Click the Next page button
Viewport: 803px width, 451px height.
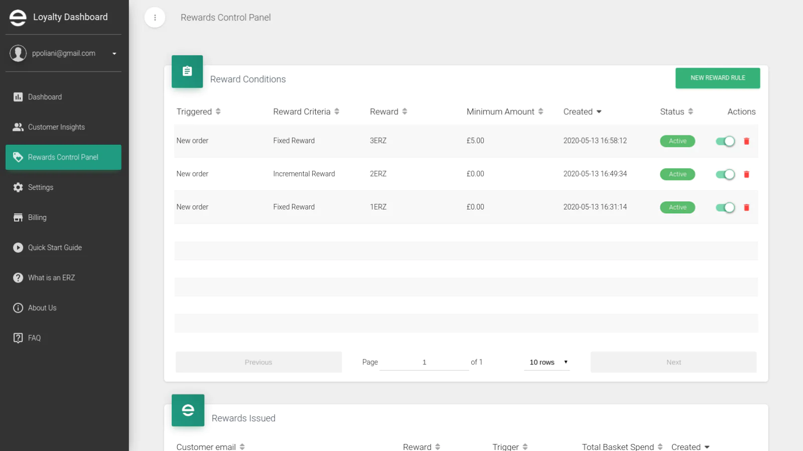(673, 362)
